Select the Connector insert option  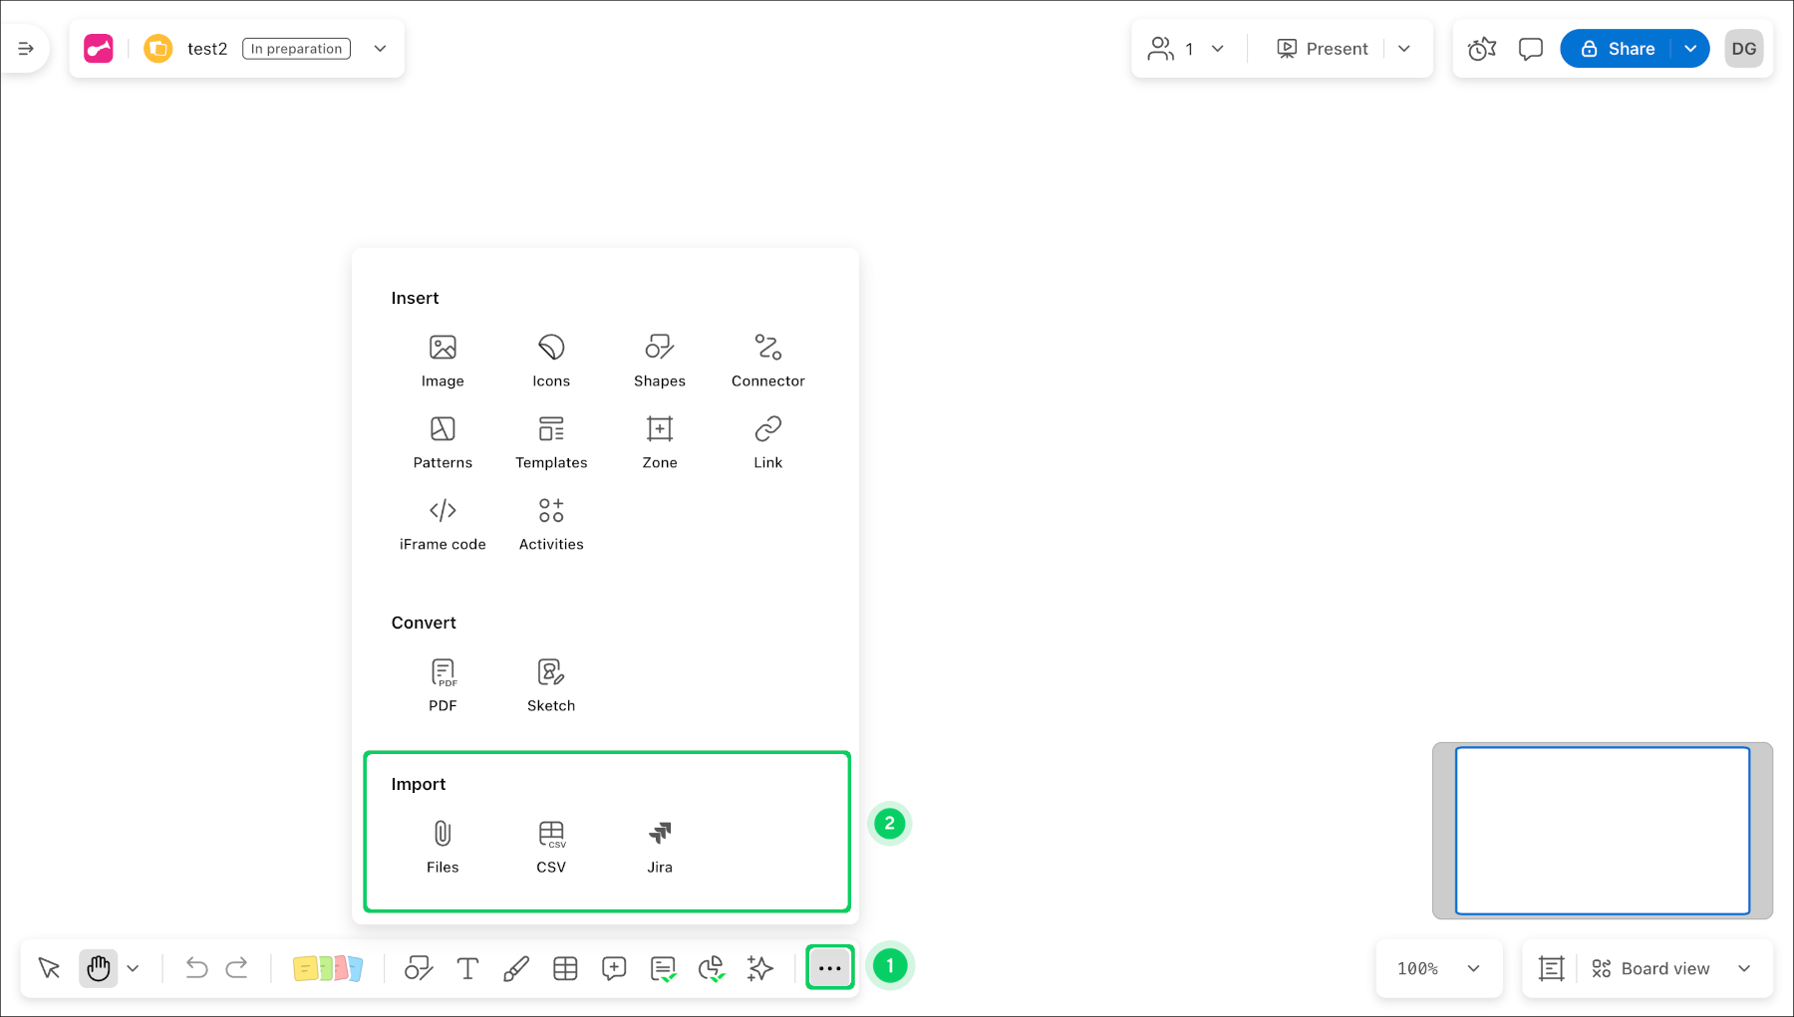point(767,359)
